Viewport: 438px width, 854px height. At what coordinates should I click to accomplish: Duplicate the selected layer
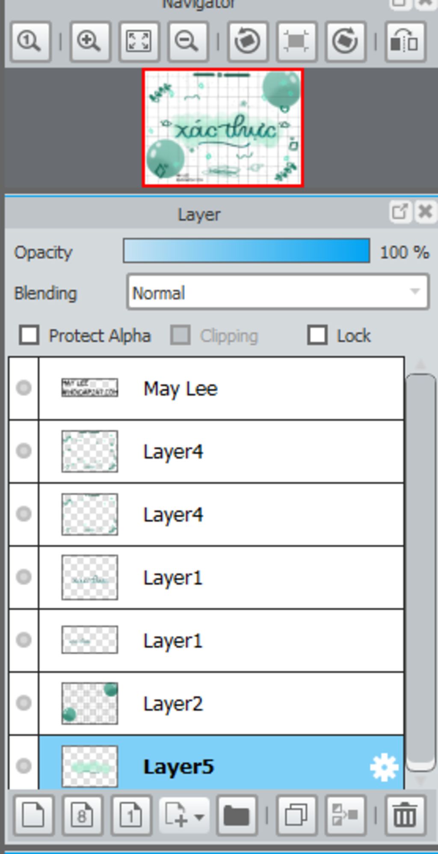coord(296,815)
